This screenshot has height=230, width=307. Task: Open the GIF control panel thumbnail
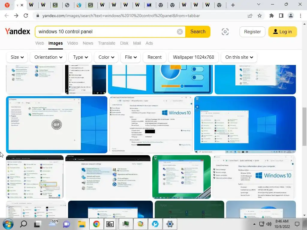pos(57,125)
